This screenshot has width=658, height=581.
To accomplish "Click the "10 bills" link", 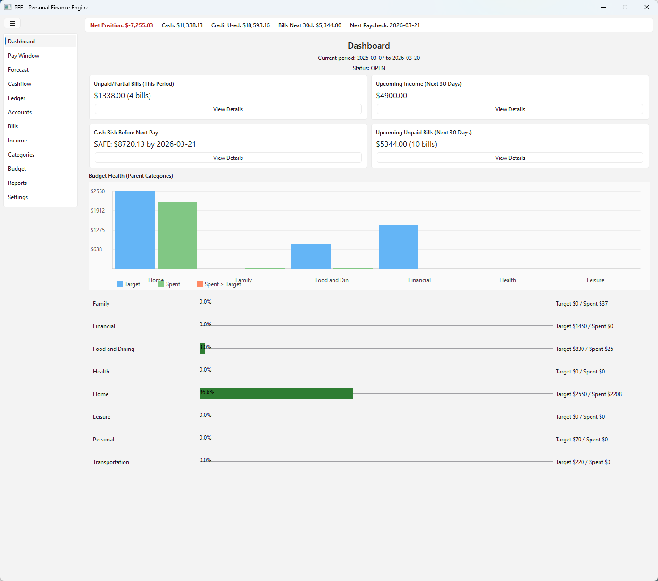I will click(423, 144).
